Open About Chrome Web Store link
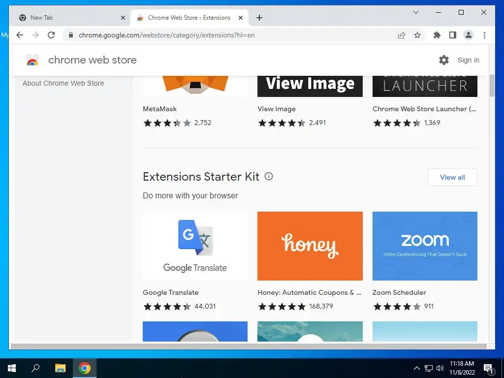 tap(63, 83)
